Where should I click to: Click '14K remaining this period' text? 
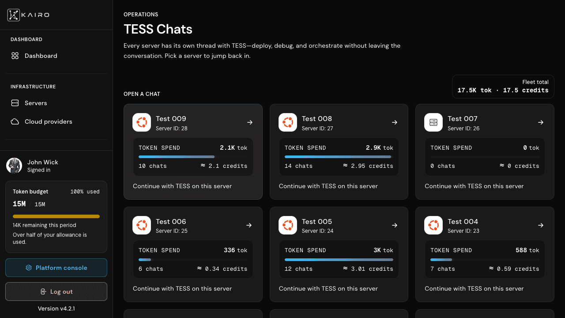[x=45, y=225]
